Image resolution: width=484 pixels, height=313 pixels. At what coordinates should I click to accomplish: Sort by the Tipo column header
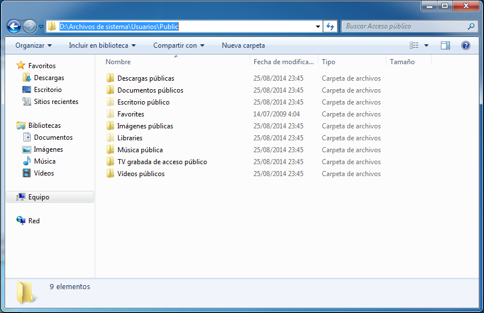[x=329, y=62]
